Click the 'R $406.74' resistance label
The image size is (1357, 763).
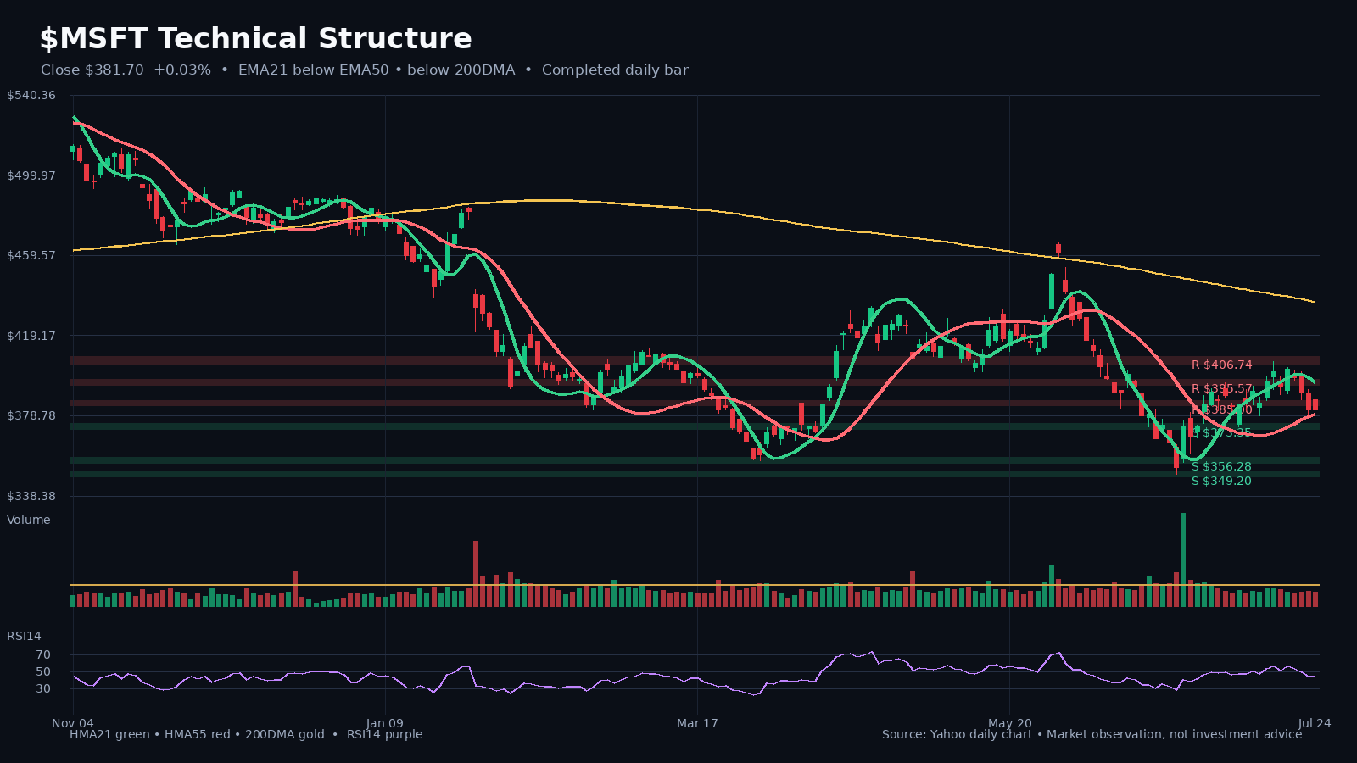pos(1221,365)
